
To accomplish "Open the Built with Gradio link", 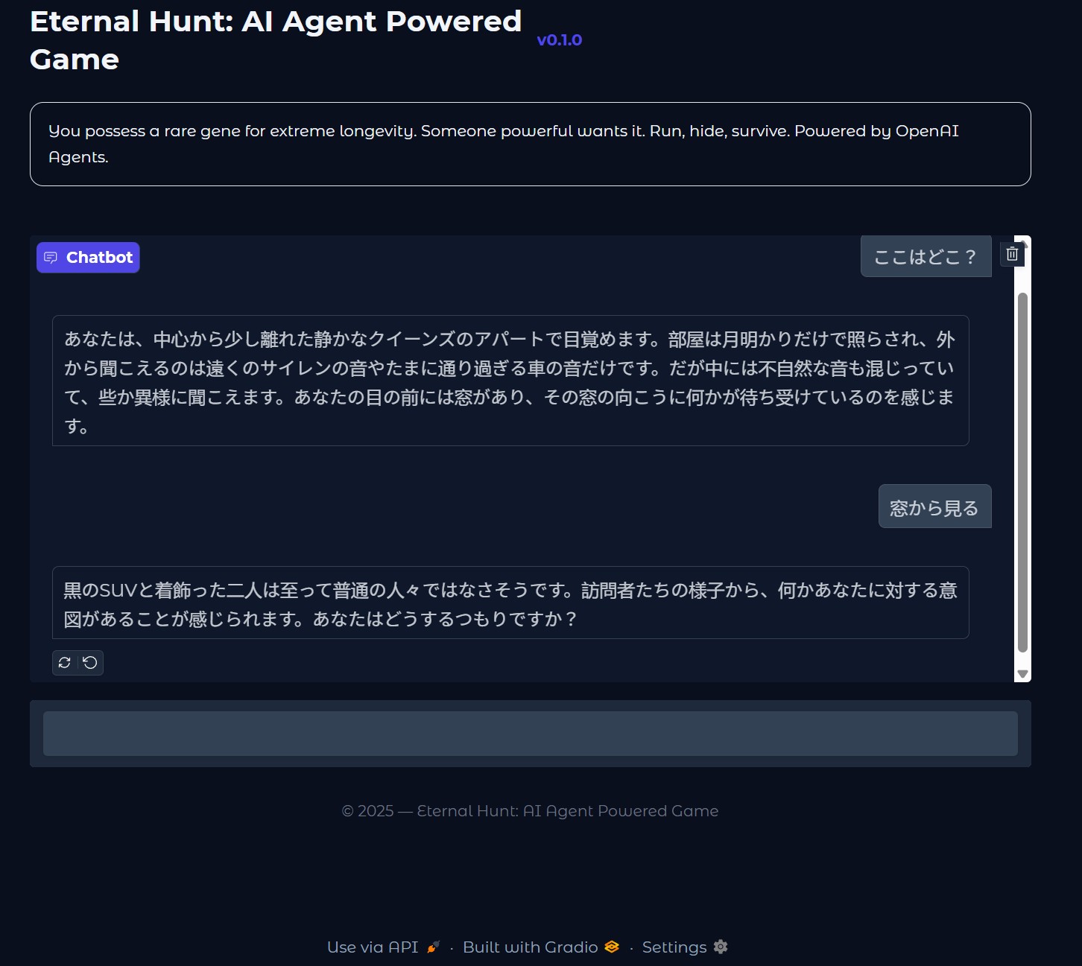I will pyautogui.click(x=530, y=947).
